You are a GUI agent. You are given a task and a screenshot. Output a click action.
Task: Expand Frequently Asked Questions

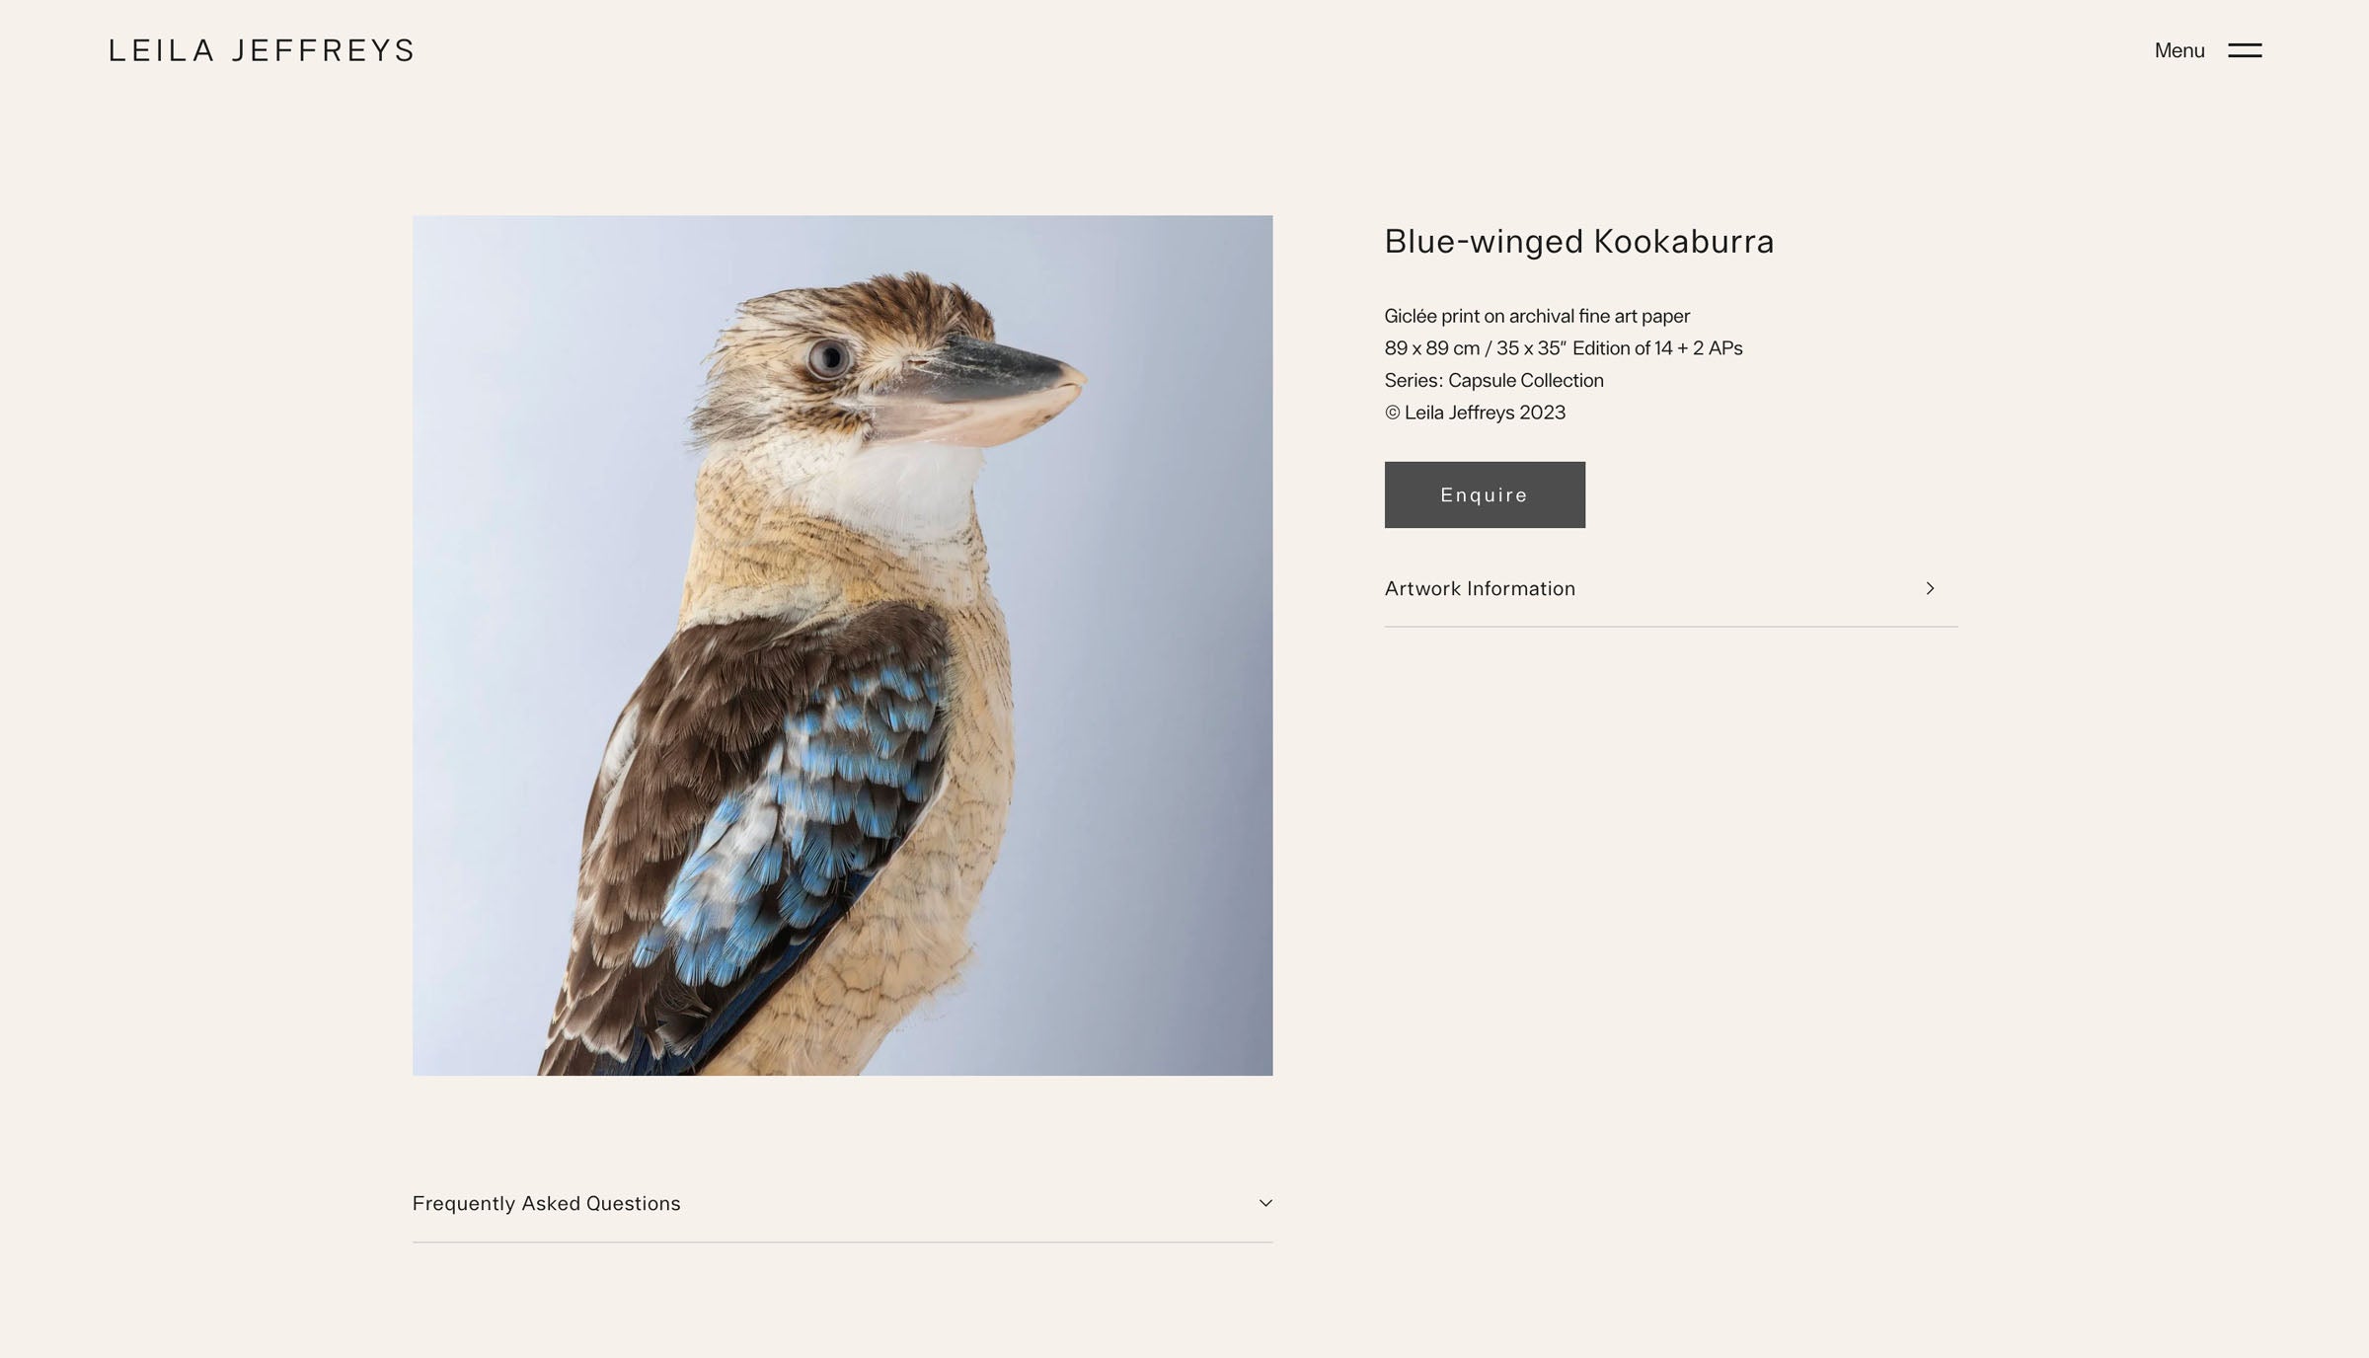pos(842,1204)
